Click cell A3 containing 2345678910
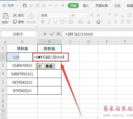This screenshot has width=133, height=119. coord(22,66)
